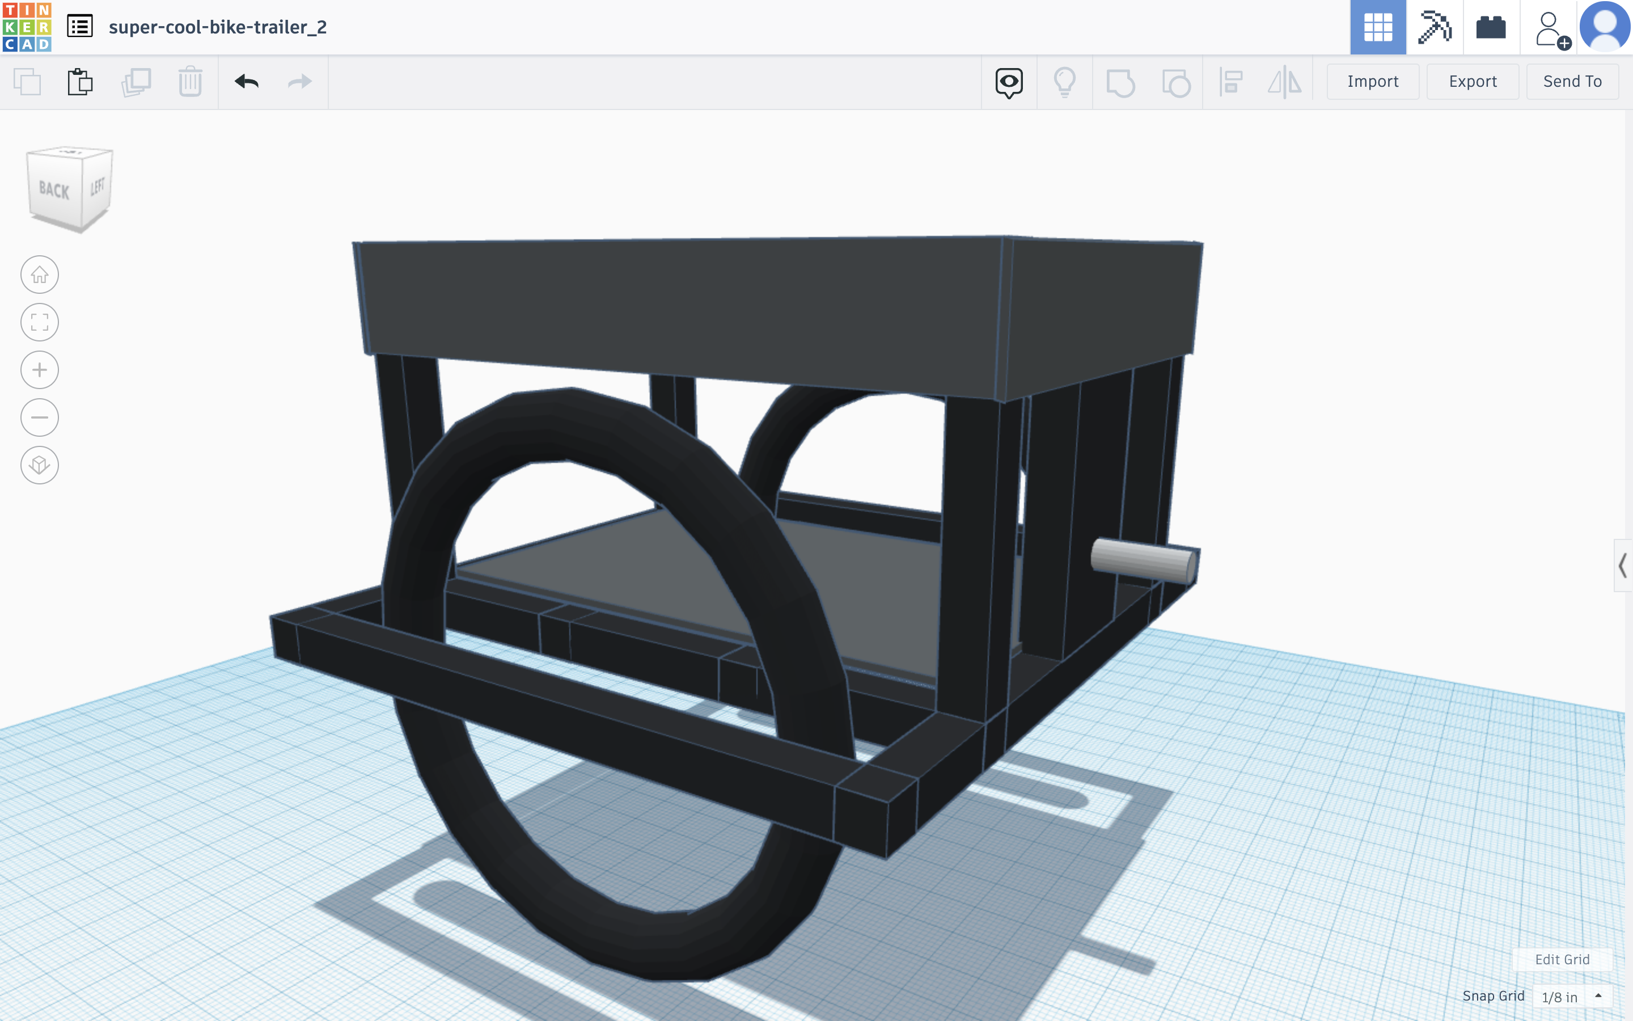This screenshot has width=1633, height=1021.
Task: Select fit all objects to view
Action: pyautogui.click(x=39, y=321)
